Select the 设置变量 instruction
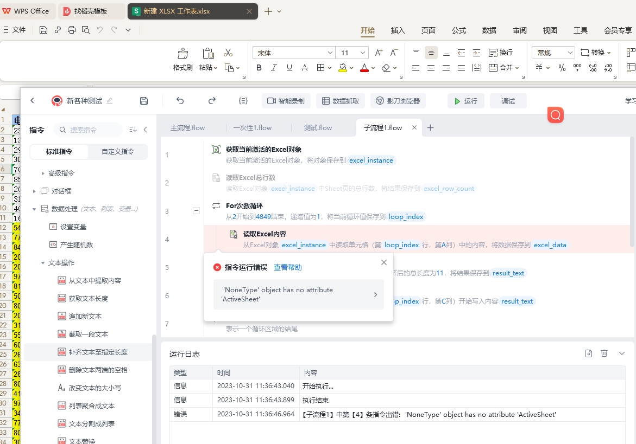Screen dimensions: 636x444 click(73, 227)
